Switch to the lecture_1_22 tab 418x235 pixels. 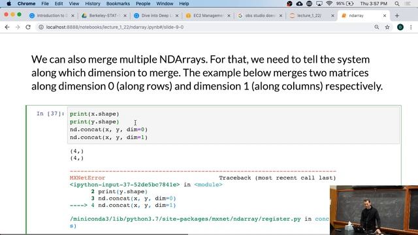click(312, 16)
